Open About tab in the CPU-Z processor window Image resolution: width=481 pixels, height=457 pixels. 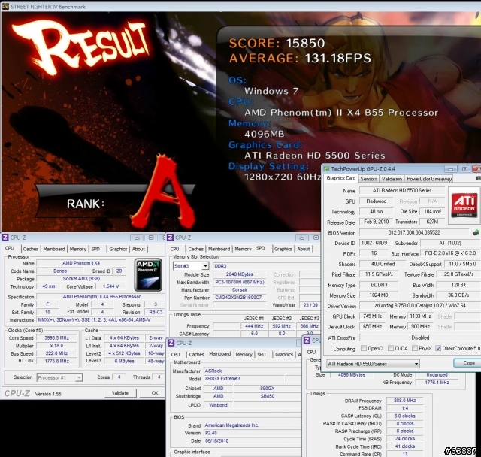(x=138, y=249)
